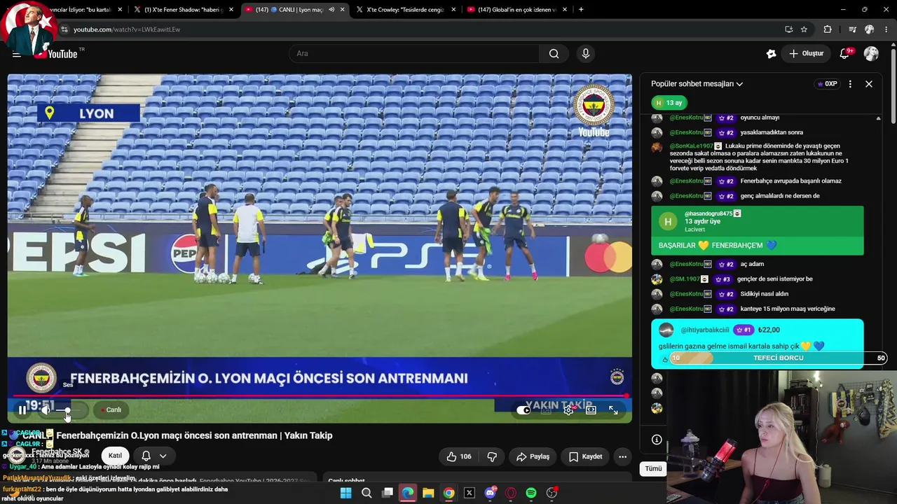The height and width of the screenshot is (504, 897).
Task: Open the chat info icon
Action: click(x=657, y=440)
